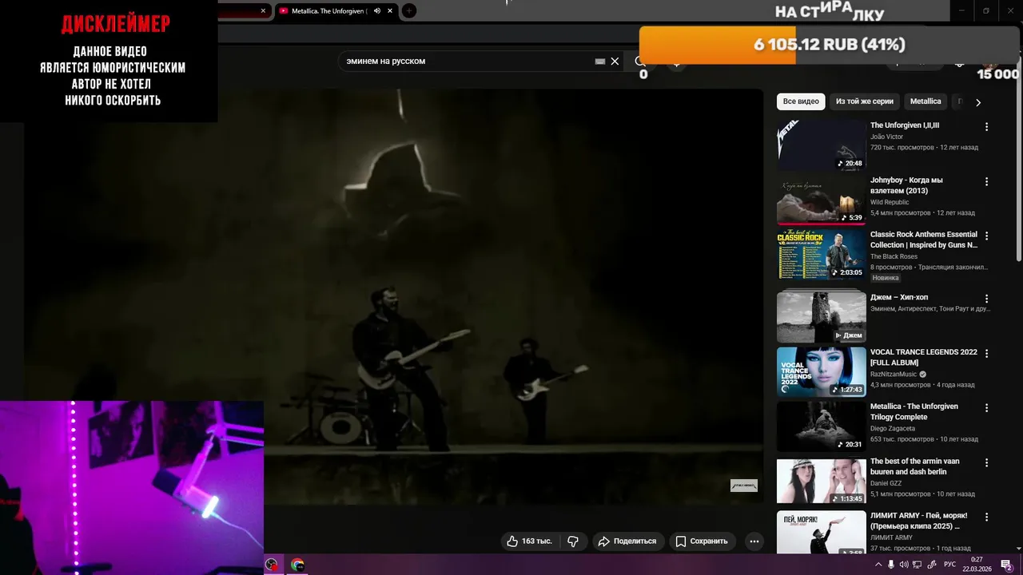This screenshot has height=575, width=1023.
Task: Clear the search field with the X icon
Action: [615, 61]
